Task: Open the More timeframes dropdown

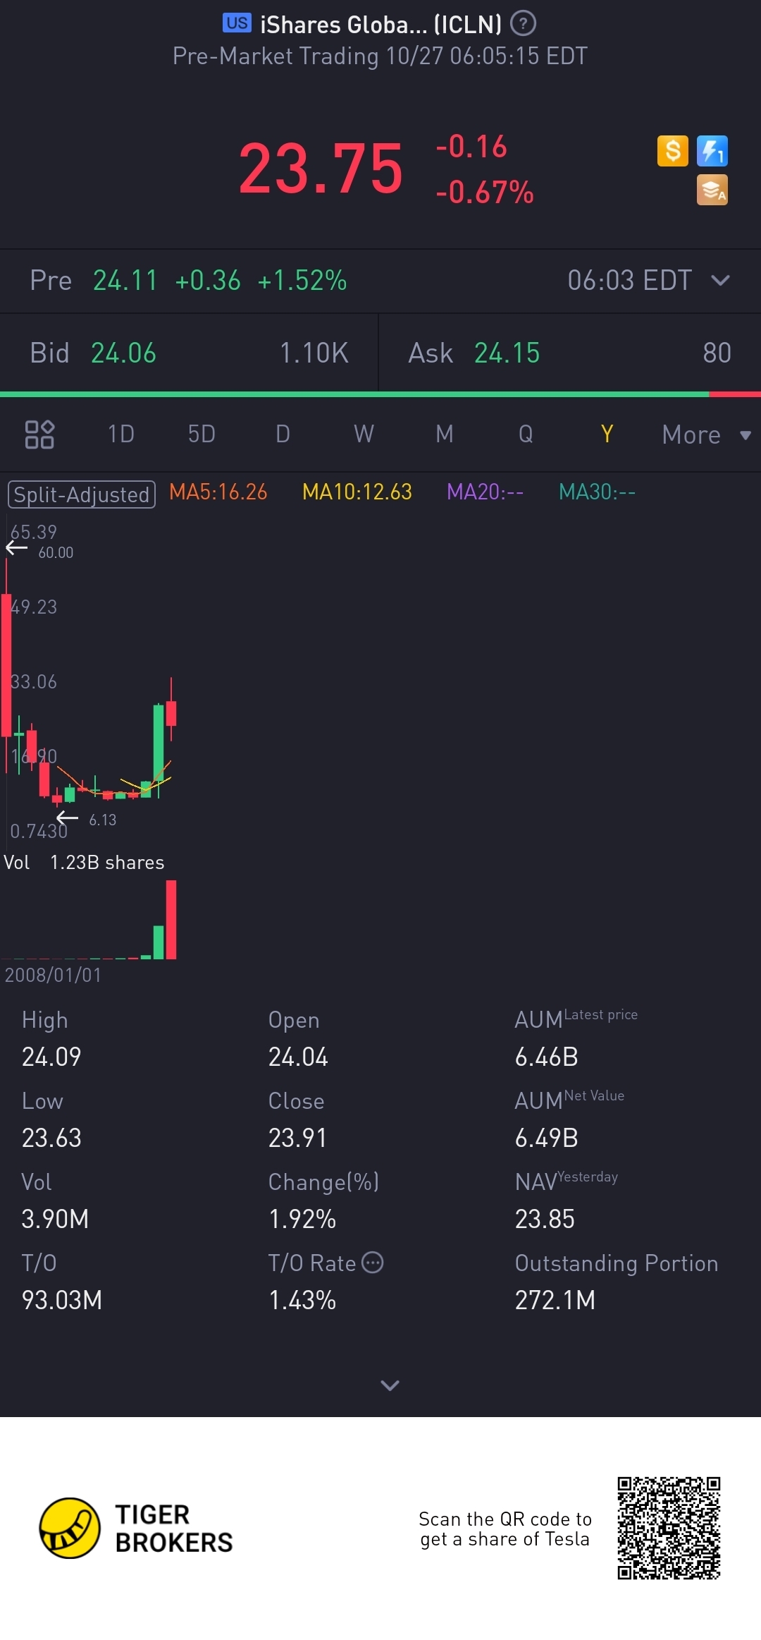Action: click(x=706, y=435)
